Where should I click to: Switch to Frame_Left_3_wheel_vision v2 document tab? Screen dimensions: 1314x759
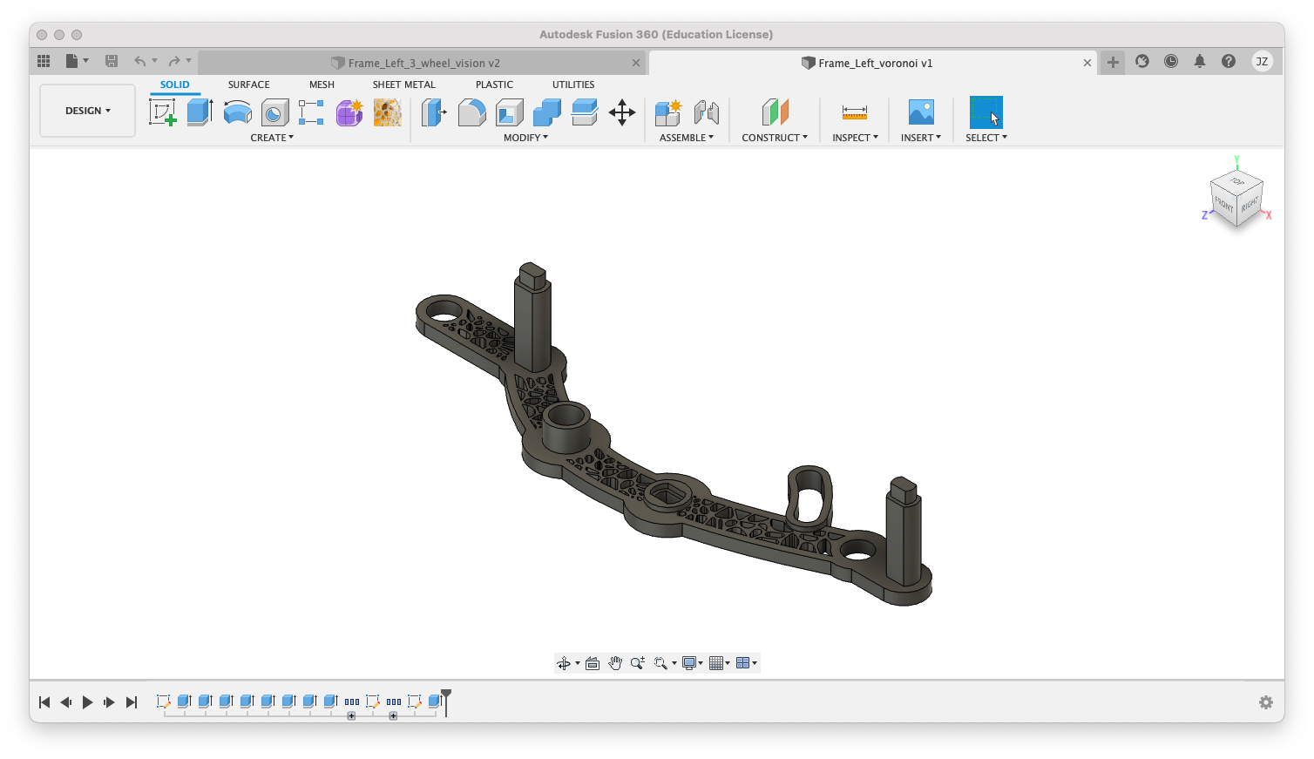422,63
